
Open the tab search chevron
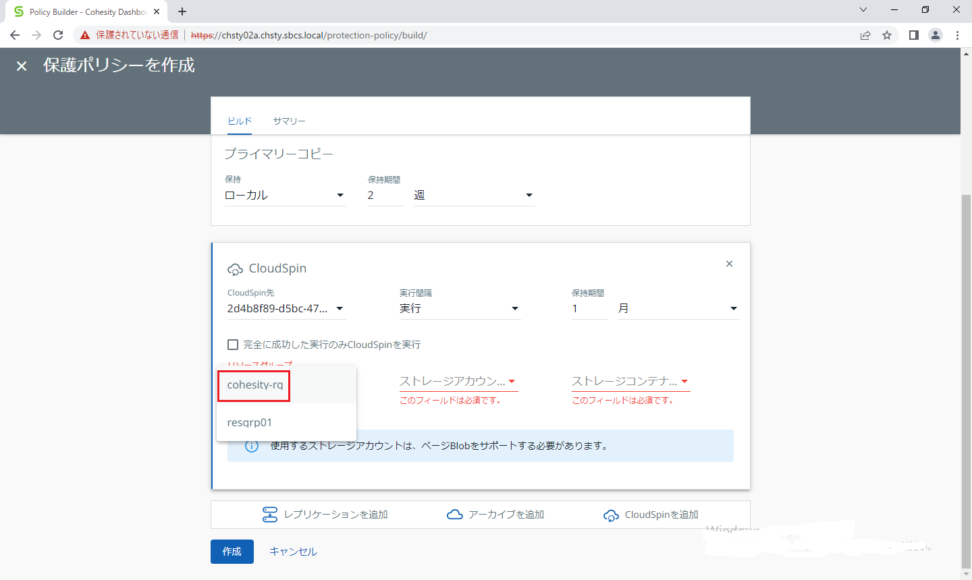point(863,10)
